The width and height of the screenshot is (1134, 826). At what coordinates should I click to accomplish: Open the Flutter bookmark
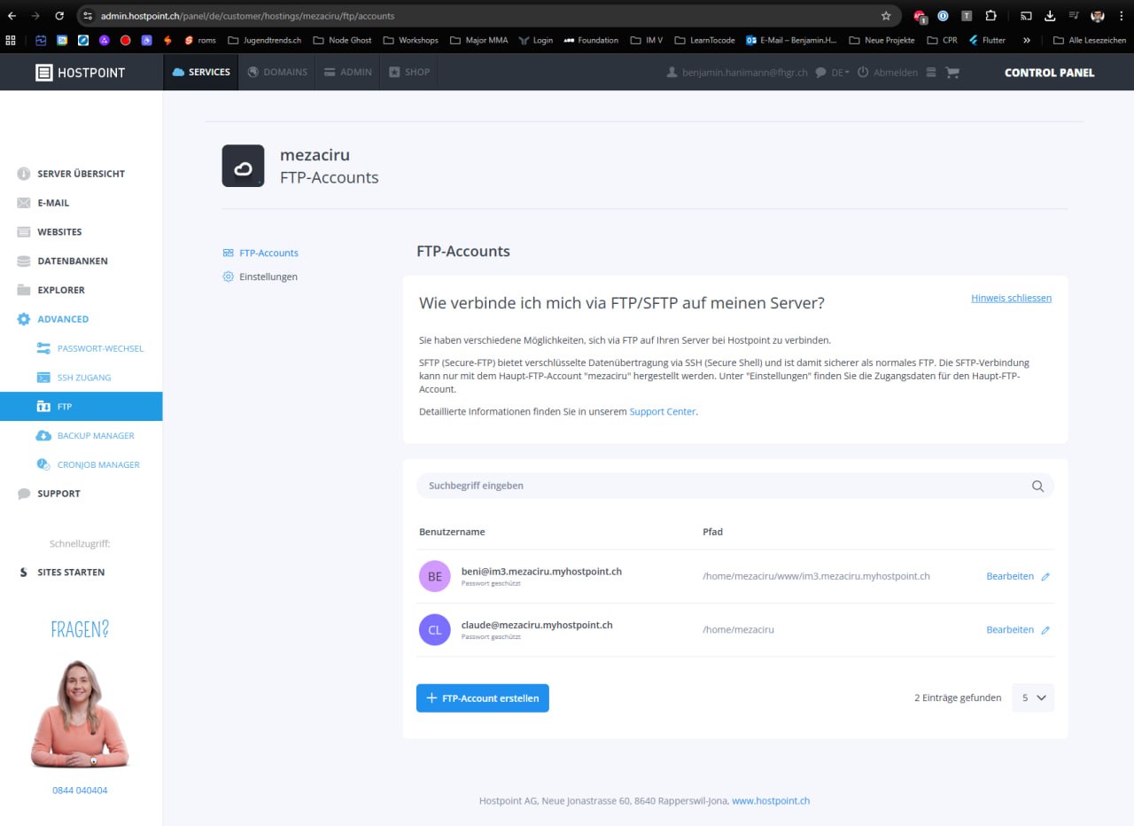pyautogui.click(x=987, y=40)
